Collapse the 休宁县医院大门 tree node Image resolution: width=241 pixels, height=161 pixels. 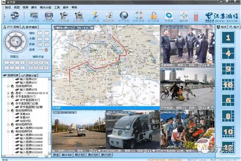tap(7, 96)
